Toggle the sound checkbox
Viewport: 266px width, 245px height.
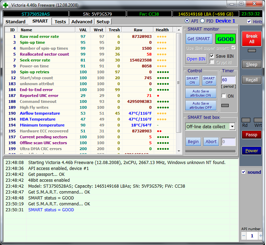pos(244,172)
